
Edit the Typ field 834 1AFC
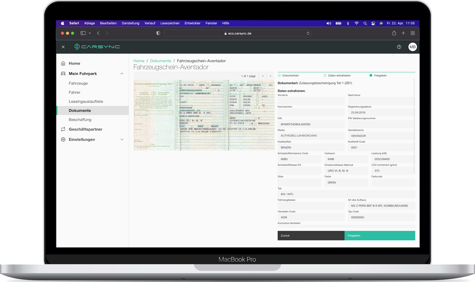[x=346, y=194]
